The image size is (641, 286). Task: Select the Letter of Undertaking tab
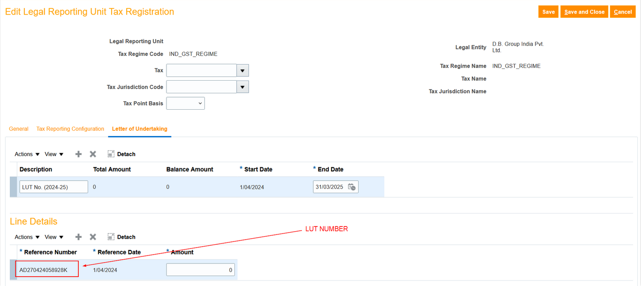[139, 128]
